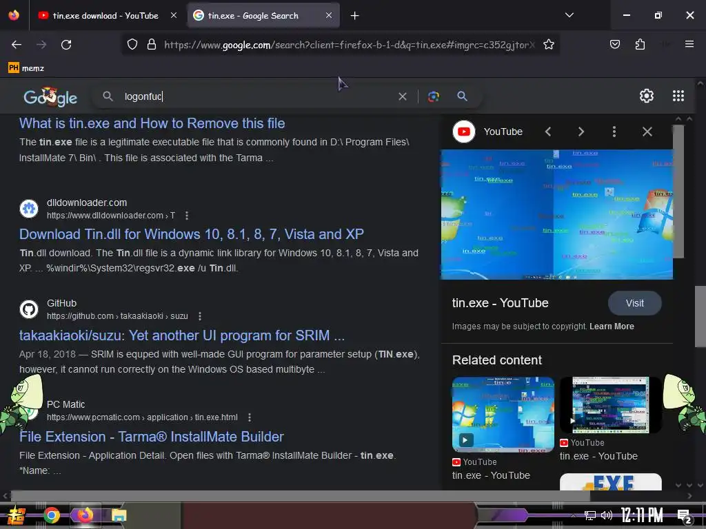
Task: Close the tin.exe download YouTube tab
Action: 174,15
